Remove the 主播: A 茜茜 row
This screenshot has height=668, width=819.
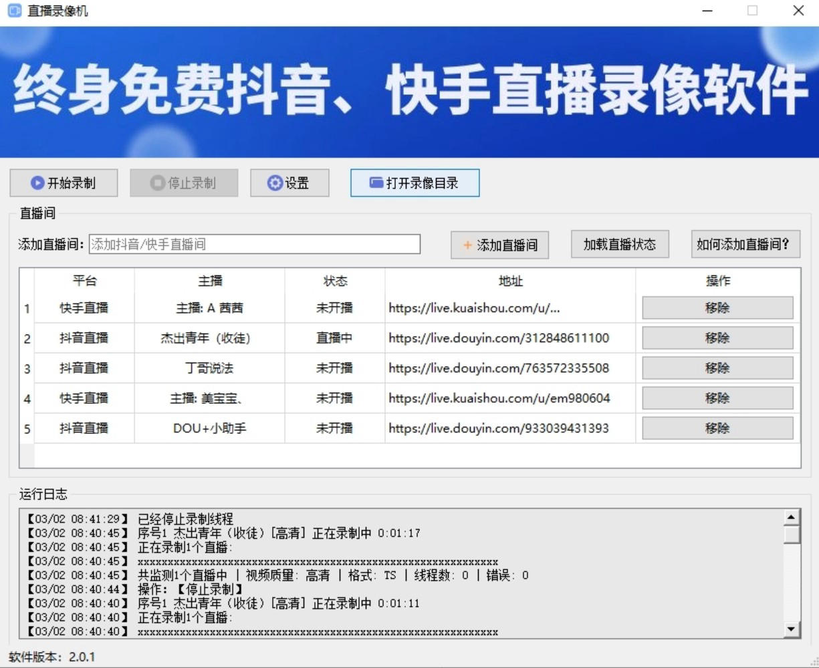717,308
